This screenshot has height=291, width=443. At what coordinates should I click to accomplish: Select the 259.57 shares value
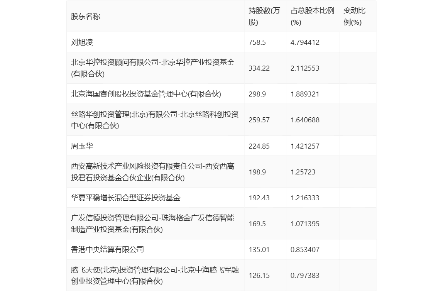(x=259, y=120)
